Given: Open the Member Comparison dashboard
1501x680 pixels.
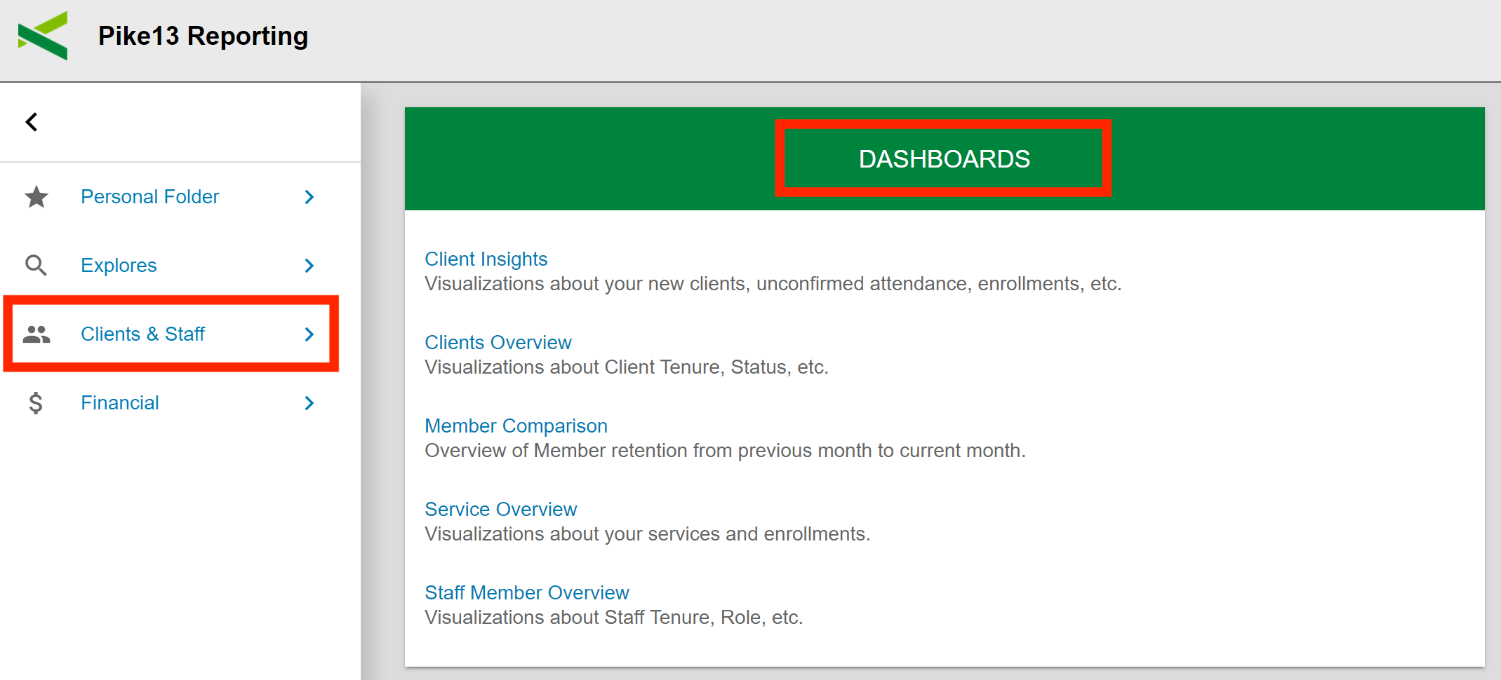Looking at the screenshot, I should [x=516, y=426].
